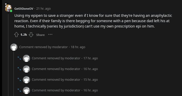Upvote the GetItDoneOV comment
Viewport: 182px width, 96px height.
pos(16,35)
